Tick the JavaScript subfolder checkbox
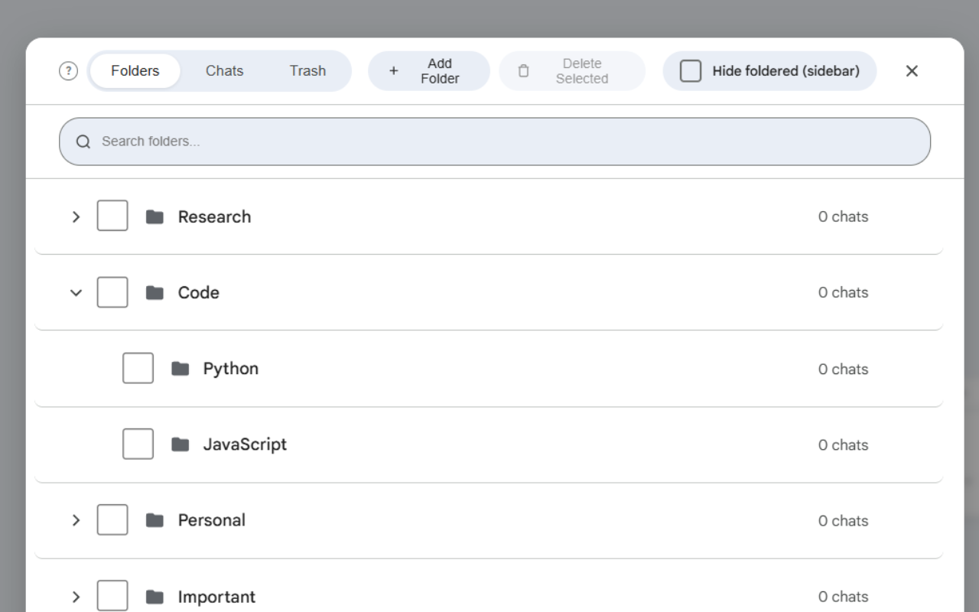979x612 pixels. coord(138,444)
